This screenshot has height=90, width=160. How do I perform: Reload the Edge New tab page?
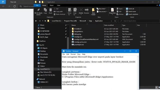(x=14, y=6)
